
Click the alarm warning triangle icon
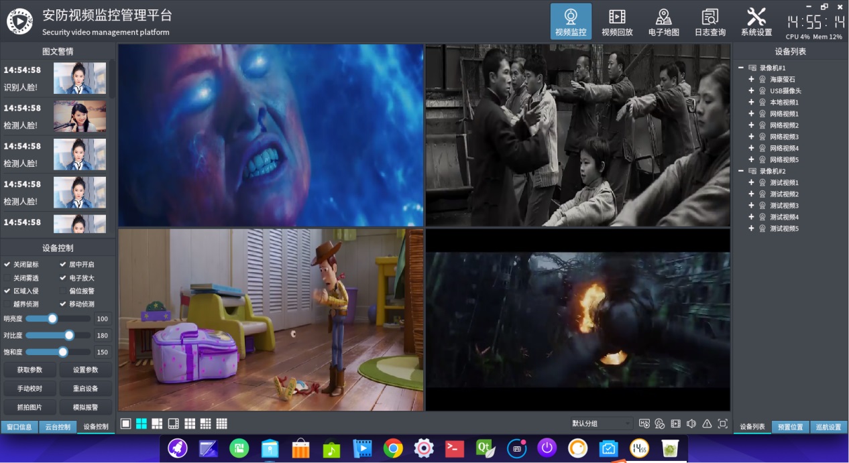707,423
